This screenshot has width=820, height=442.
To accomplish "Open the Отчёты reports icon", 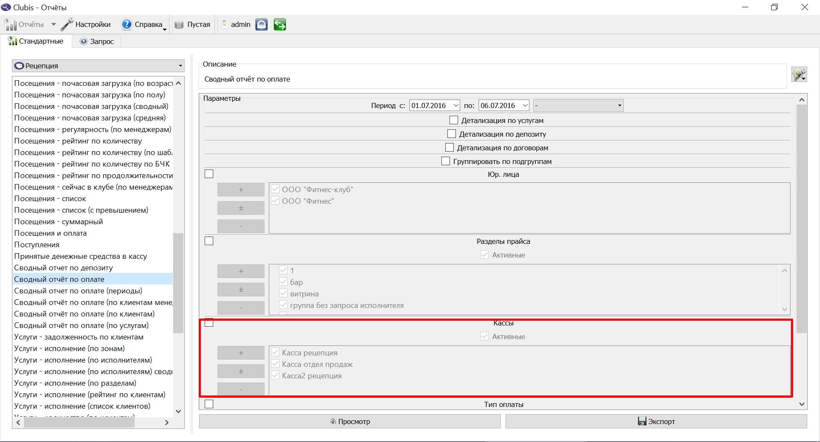I will [11, 25].
